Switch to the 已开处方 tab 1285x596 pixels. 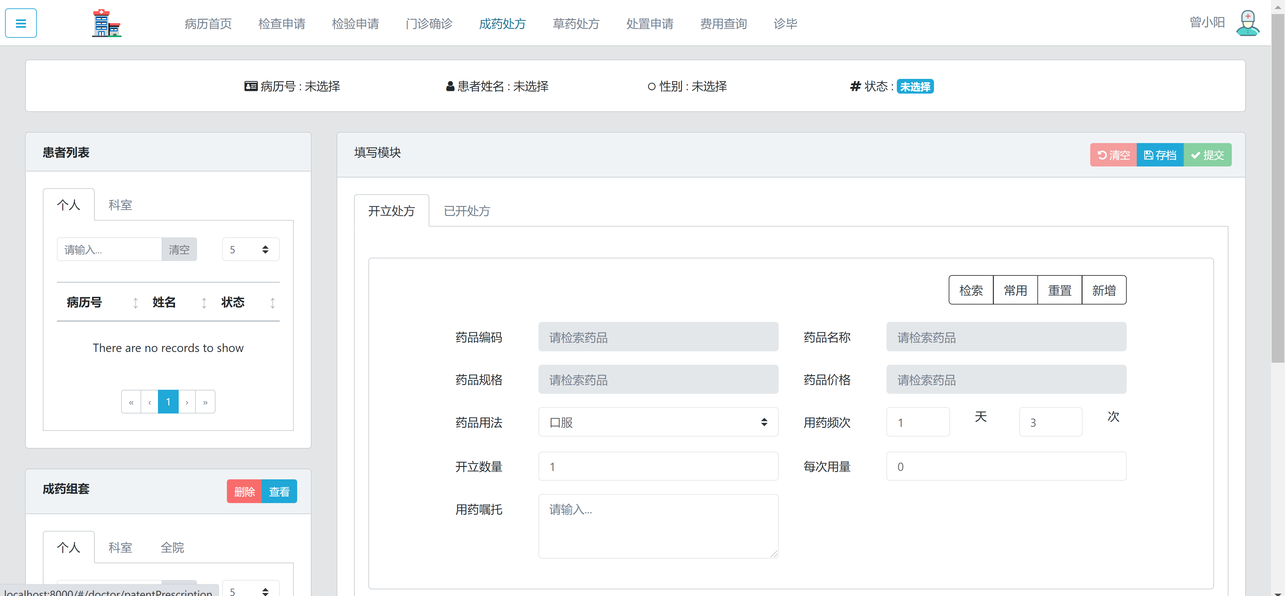coord(466,210)
